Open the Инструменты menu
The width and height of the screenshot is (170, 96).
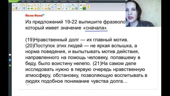click(x=73, y=1)
